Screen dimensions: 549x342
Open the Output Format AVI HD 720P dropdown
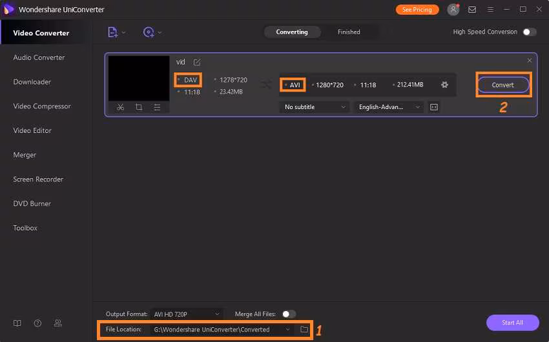[186, 314]
